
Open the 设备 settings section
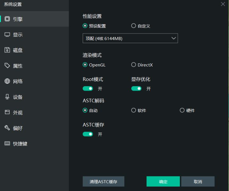(x=34, y=97)
